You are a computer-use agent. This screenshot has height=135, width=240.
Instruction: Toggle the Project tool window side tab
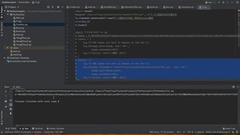(x=1, y=12)
